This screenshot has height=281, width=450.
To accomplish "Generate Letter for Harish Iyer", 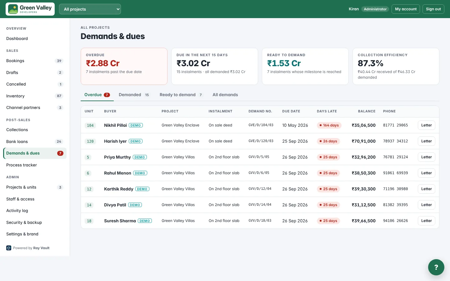I will click(427, 141).
